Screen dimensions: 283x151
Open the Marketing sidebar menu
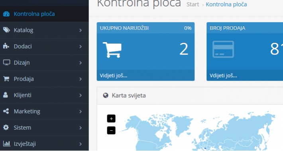44,111
